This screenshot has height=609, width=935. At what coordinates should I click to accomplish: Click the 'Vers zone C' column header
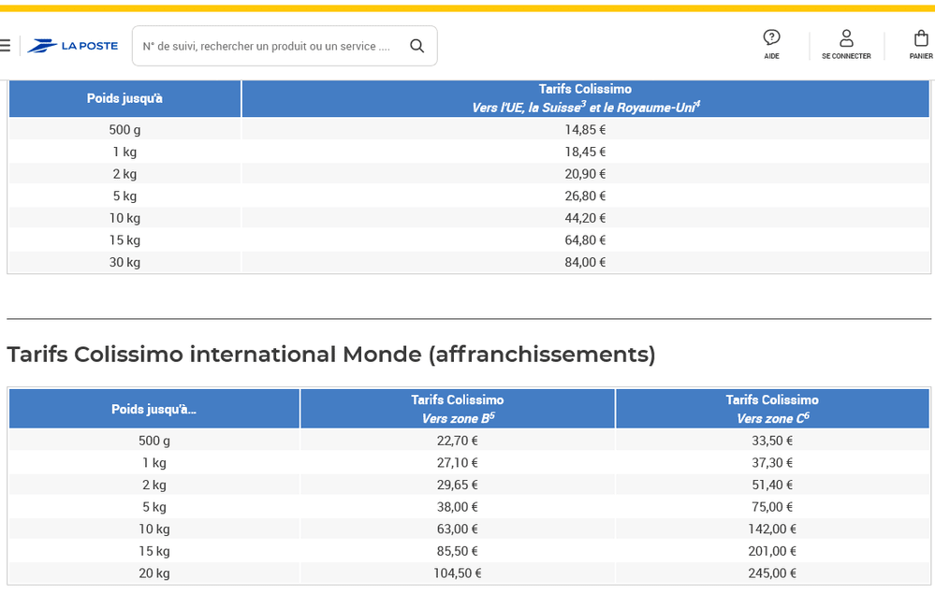click(x=772, y=409)
